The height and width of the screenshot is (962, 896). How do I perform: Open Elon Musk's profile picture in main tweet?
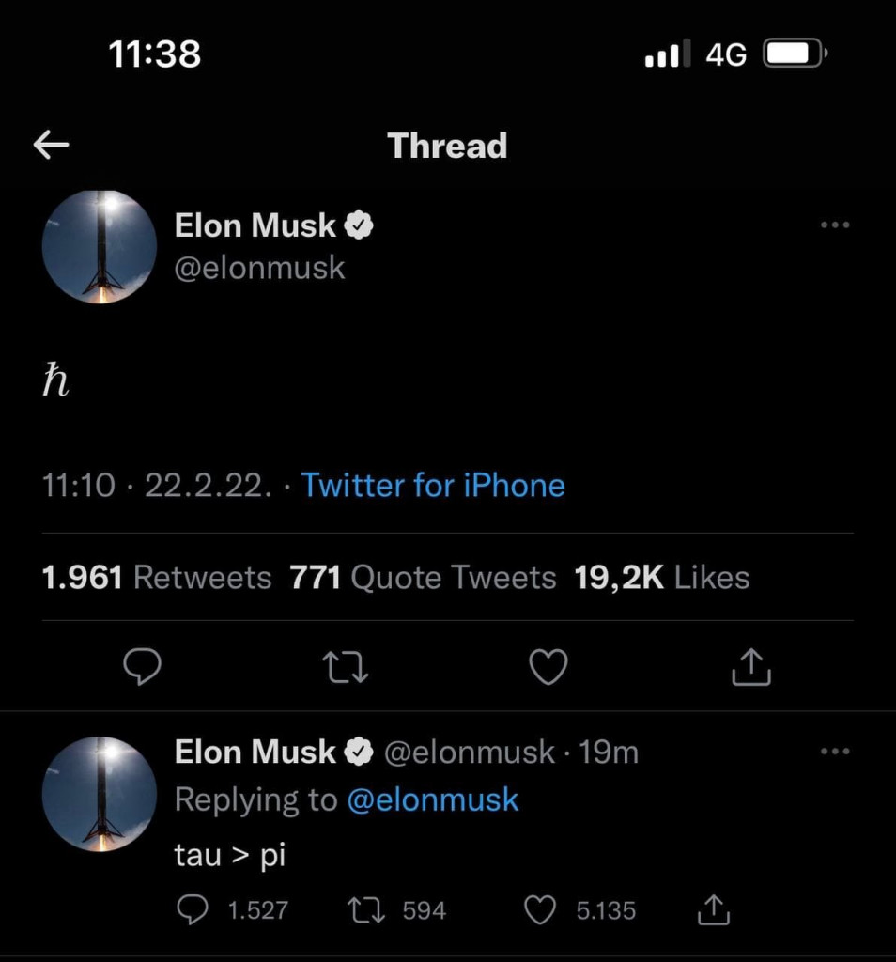(x=100, y=247)
